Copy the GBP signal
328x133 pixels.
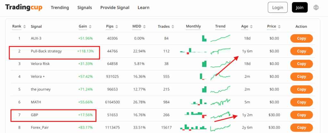click(x=301, y=115)
